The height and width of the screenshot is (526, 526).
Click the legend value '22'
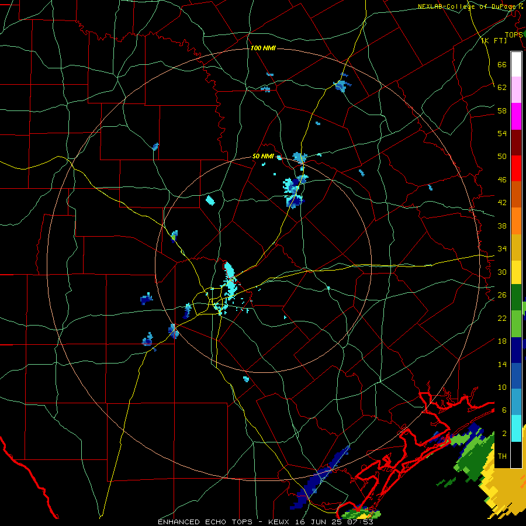coord(502,319)
